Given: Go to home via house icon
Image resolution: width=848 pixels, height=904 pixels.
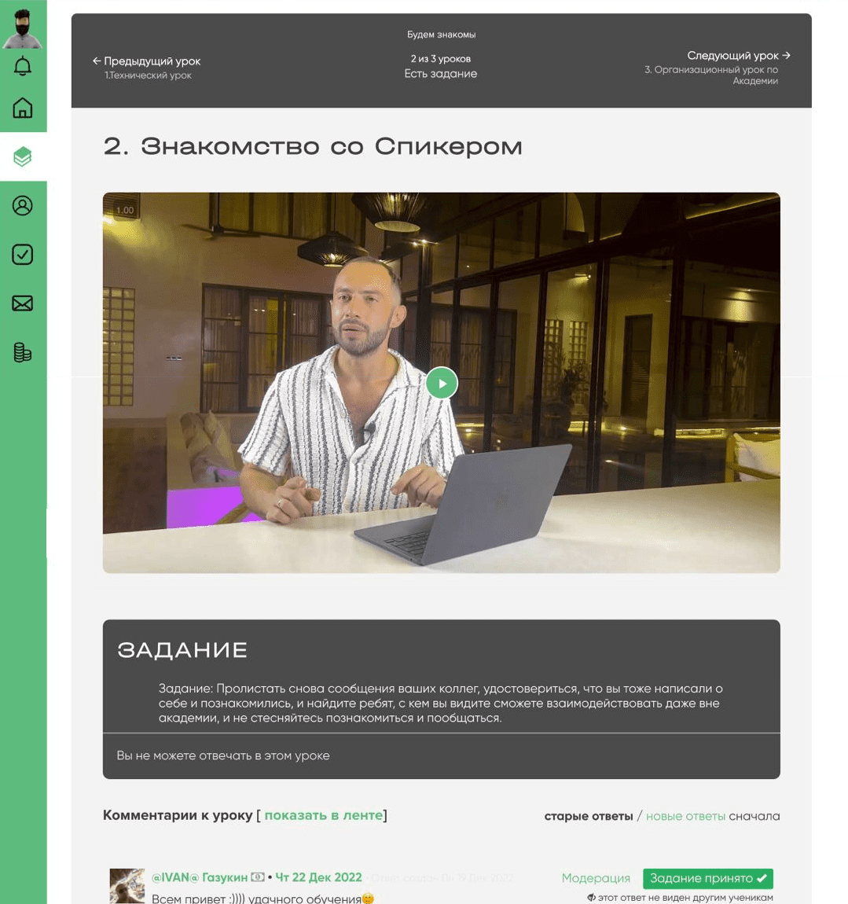Looking at the screenshot, I should pyautogui.click(x=23, y=108).
